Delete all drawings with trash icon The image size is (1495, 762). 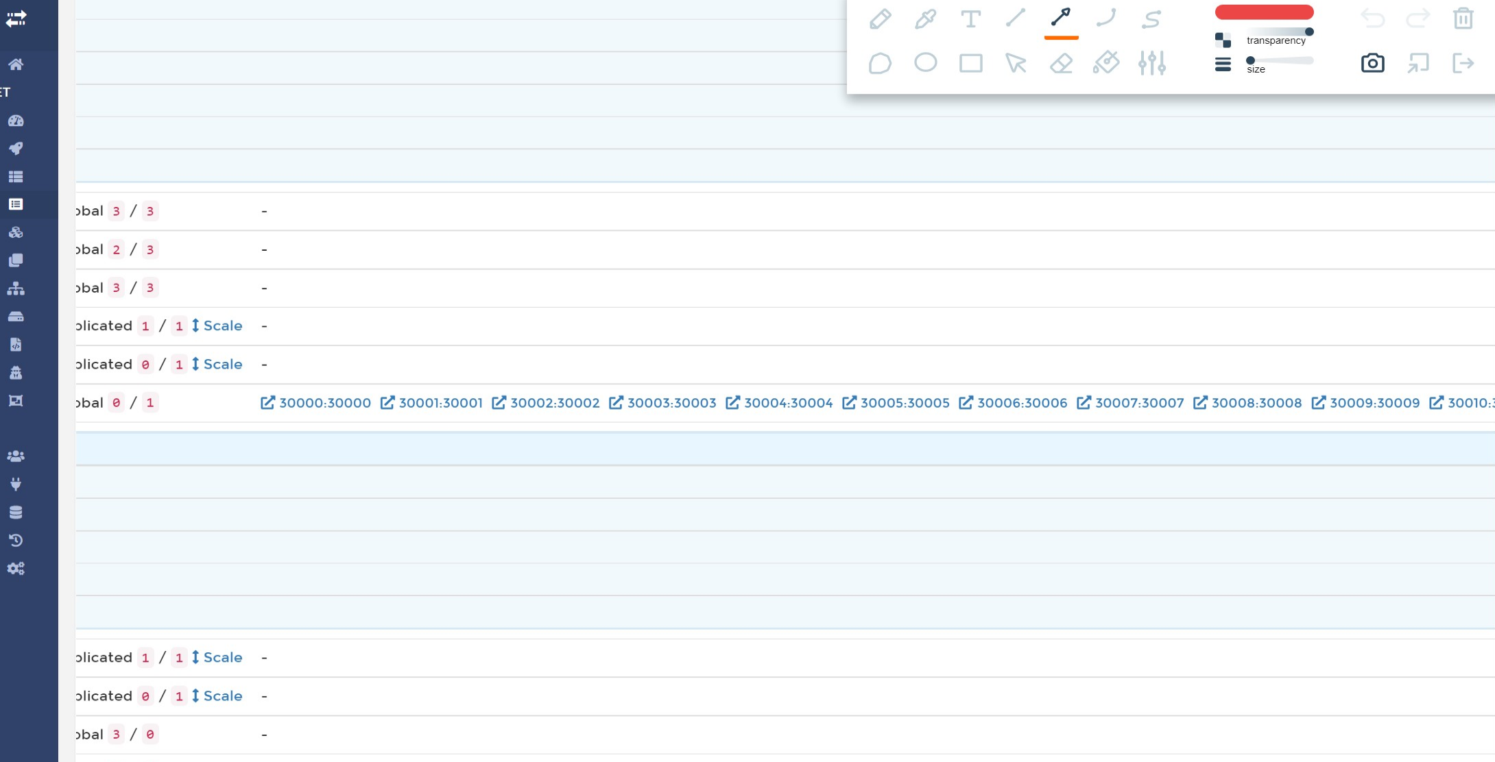(1463, 19)
